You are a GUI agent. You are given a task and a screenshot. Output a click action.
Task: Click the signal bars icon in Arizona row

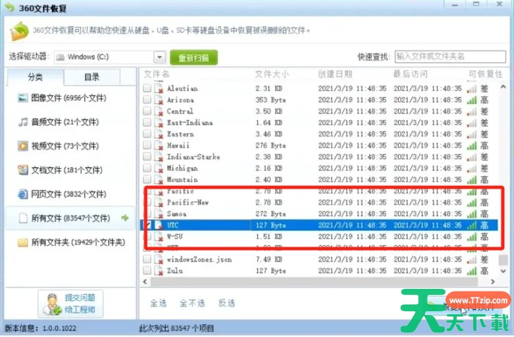pyautogui.click(x=472, y=100)
